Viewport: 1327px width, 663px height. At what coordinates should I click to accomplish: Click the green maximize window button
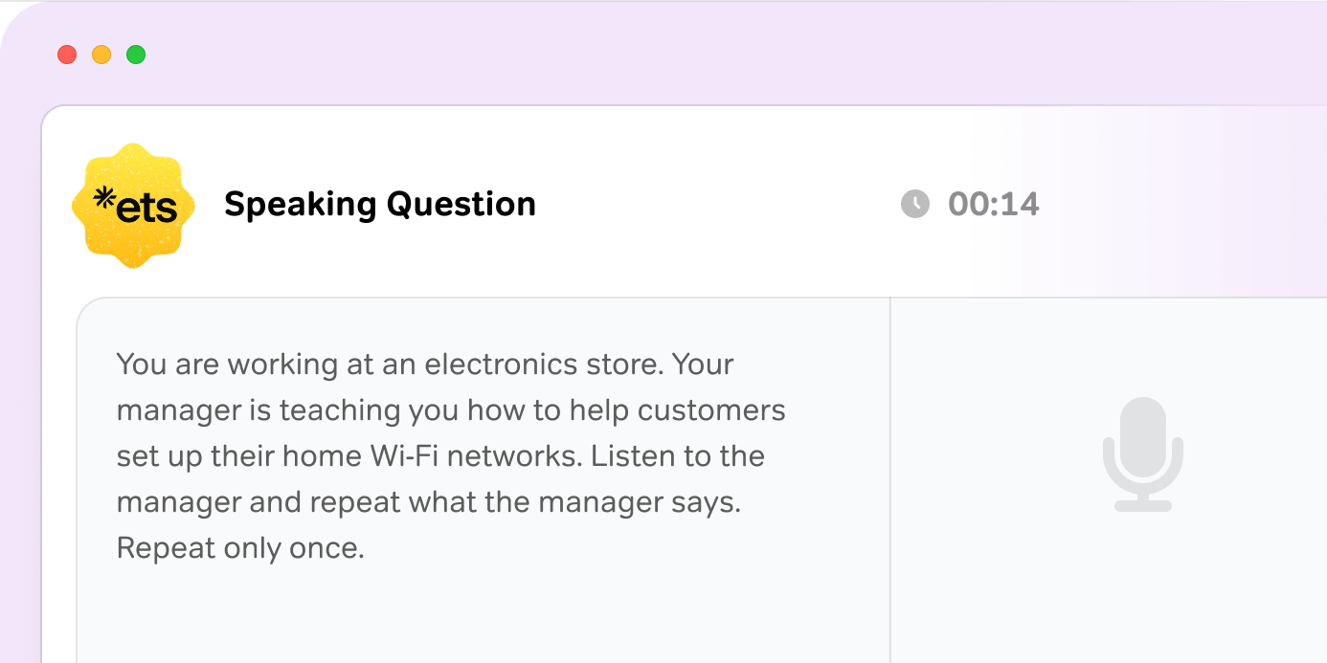coord(137,55)
